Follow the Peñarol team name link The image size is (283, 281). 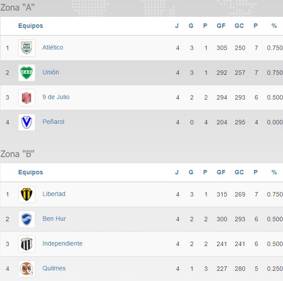pyautogui.click(x=53, y=122)
